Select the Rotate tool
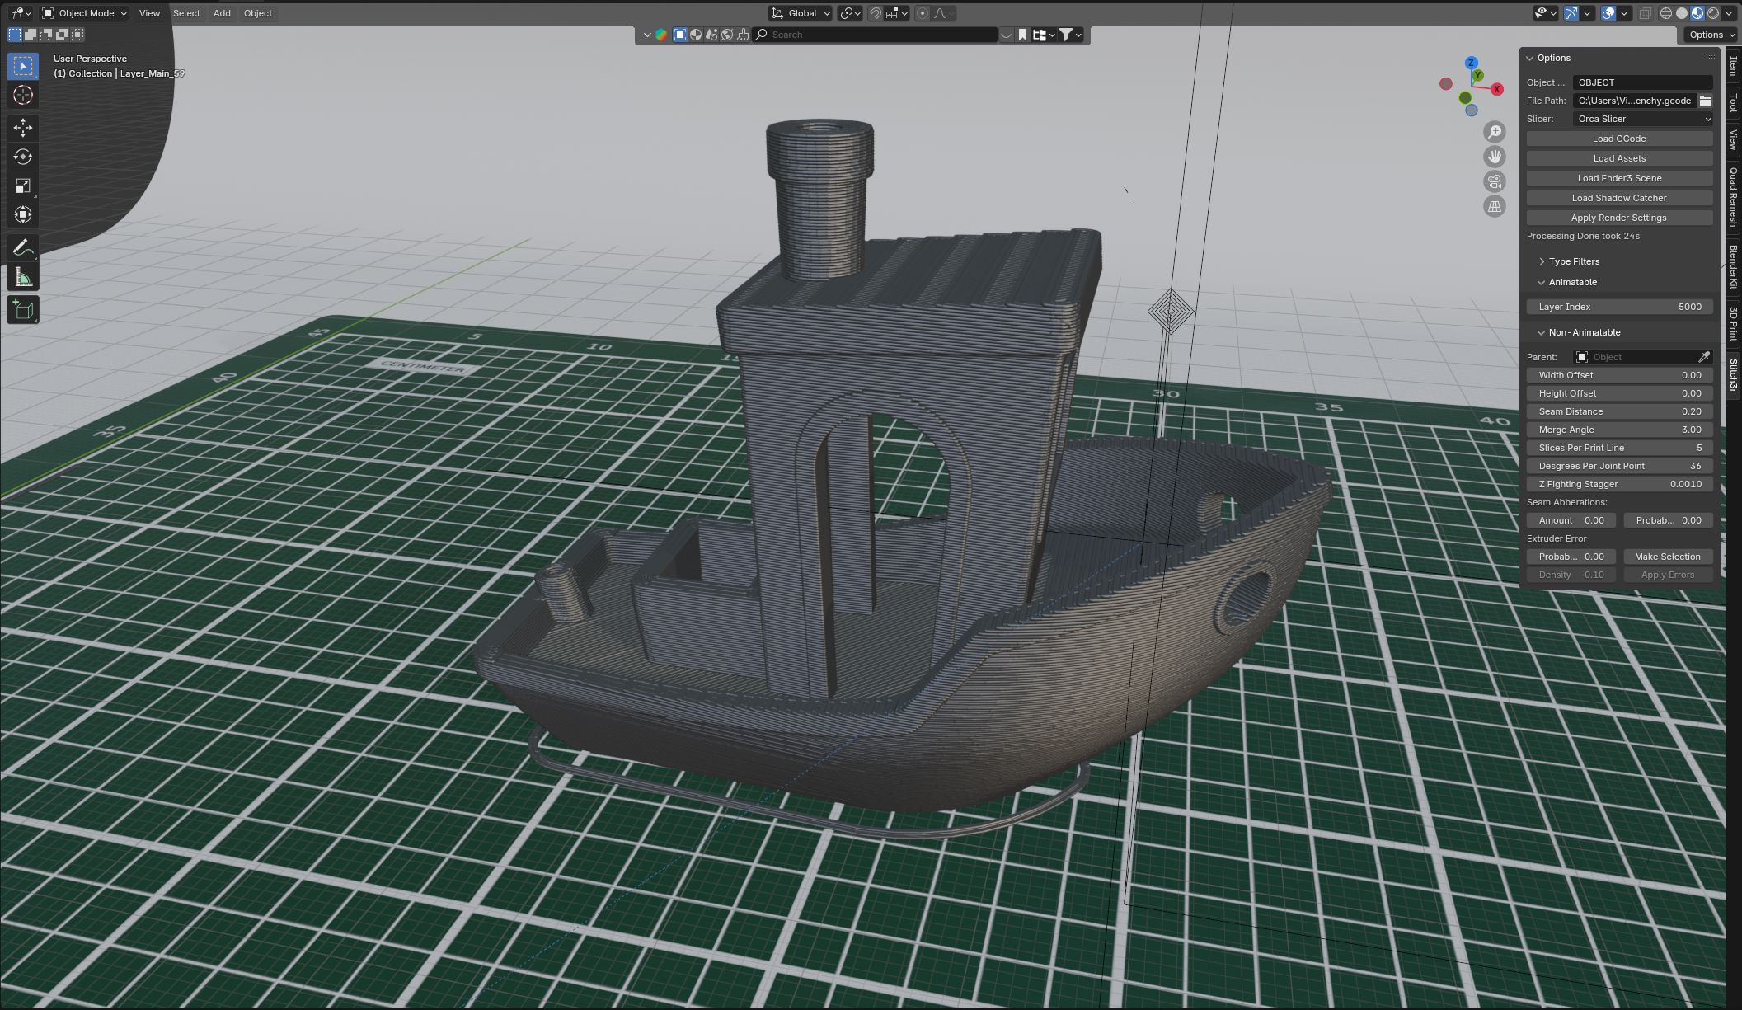The width and height of the screenshot is (1742, 1010). [x=22, y=157]
